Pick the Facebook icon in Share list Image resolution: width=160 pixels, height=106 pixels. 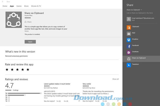point(129,46)
